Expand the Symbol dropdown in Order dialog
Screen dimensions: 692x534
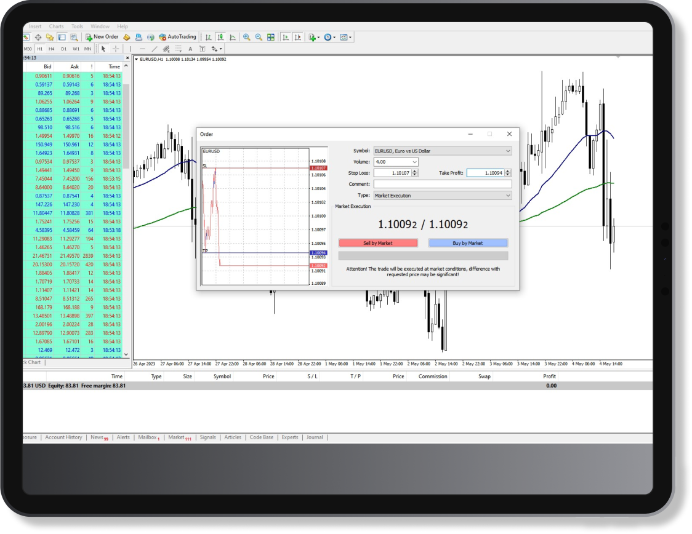pos(508,151)
